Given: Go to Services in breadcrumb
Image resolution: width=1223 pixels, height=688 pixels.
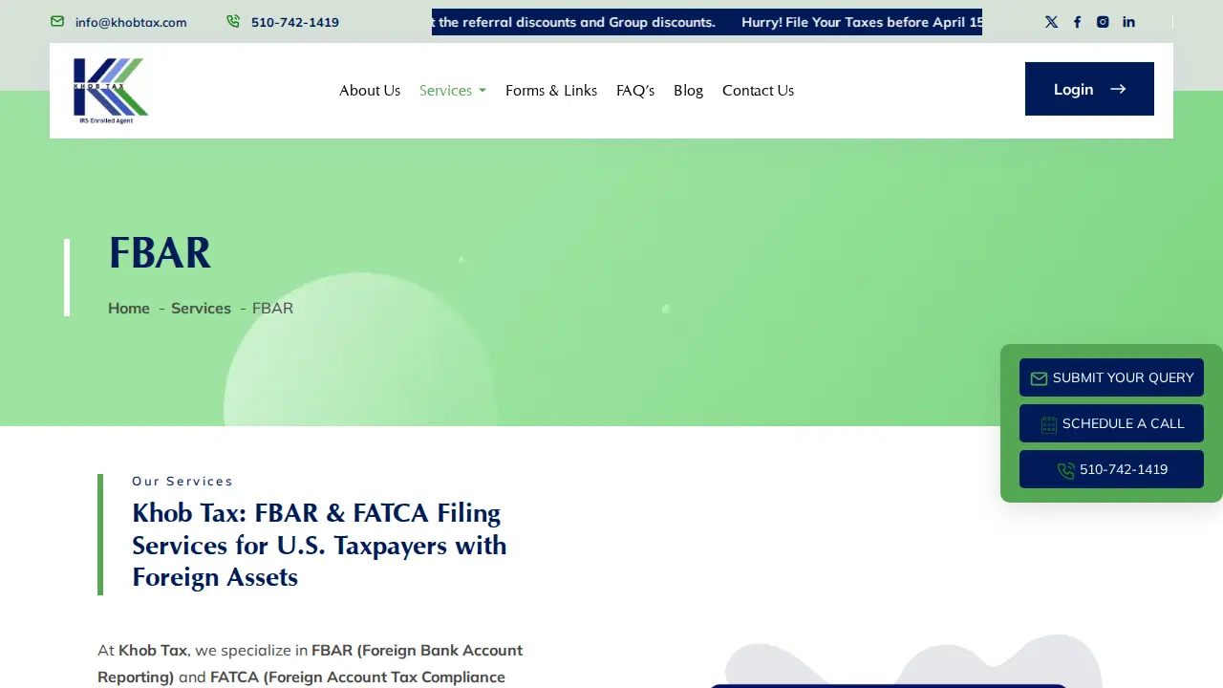Looking at the screenshot, I should [x=201, y=308].
